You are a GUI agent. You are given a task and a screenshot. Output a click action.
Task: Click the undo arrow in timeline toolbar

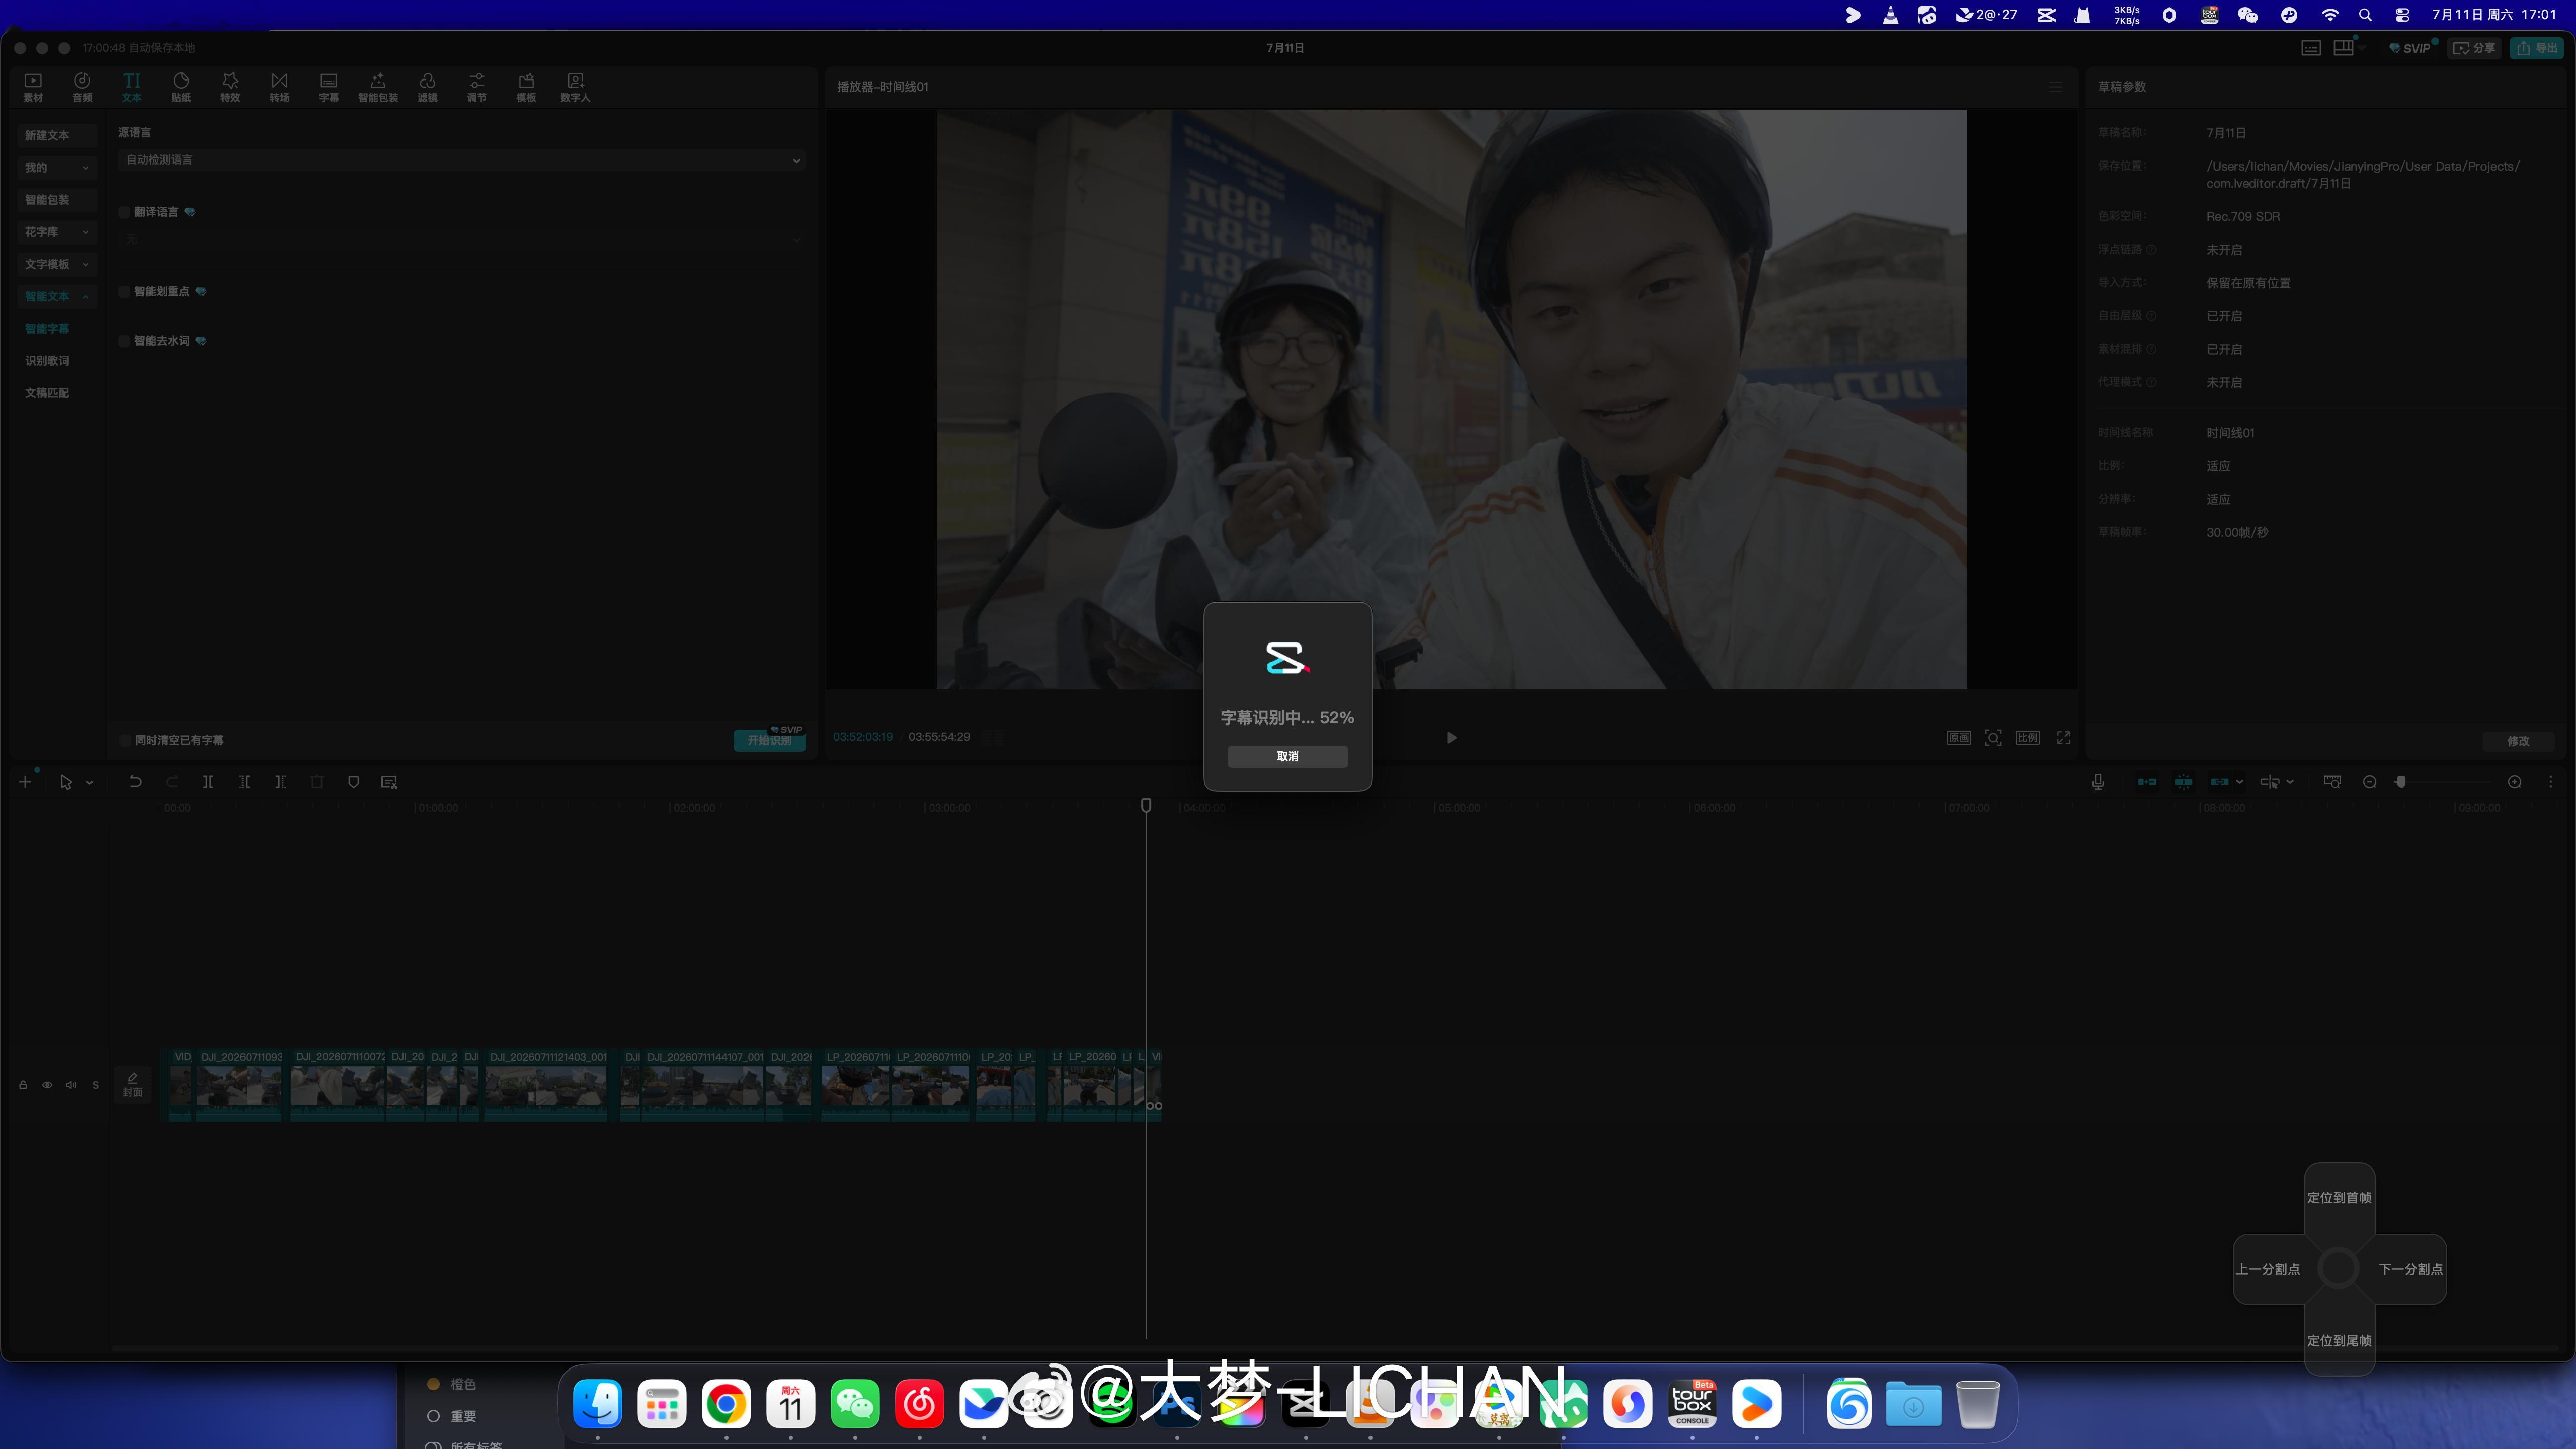tap(135, 782)
